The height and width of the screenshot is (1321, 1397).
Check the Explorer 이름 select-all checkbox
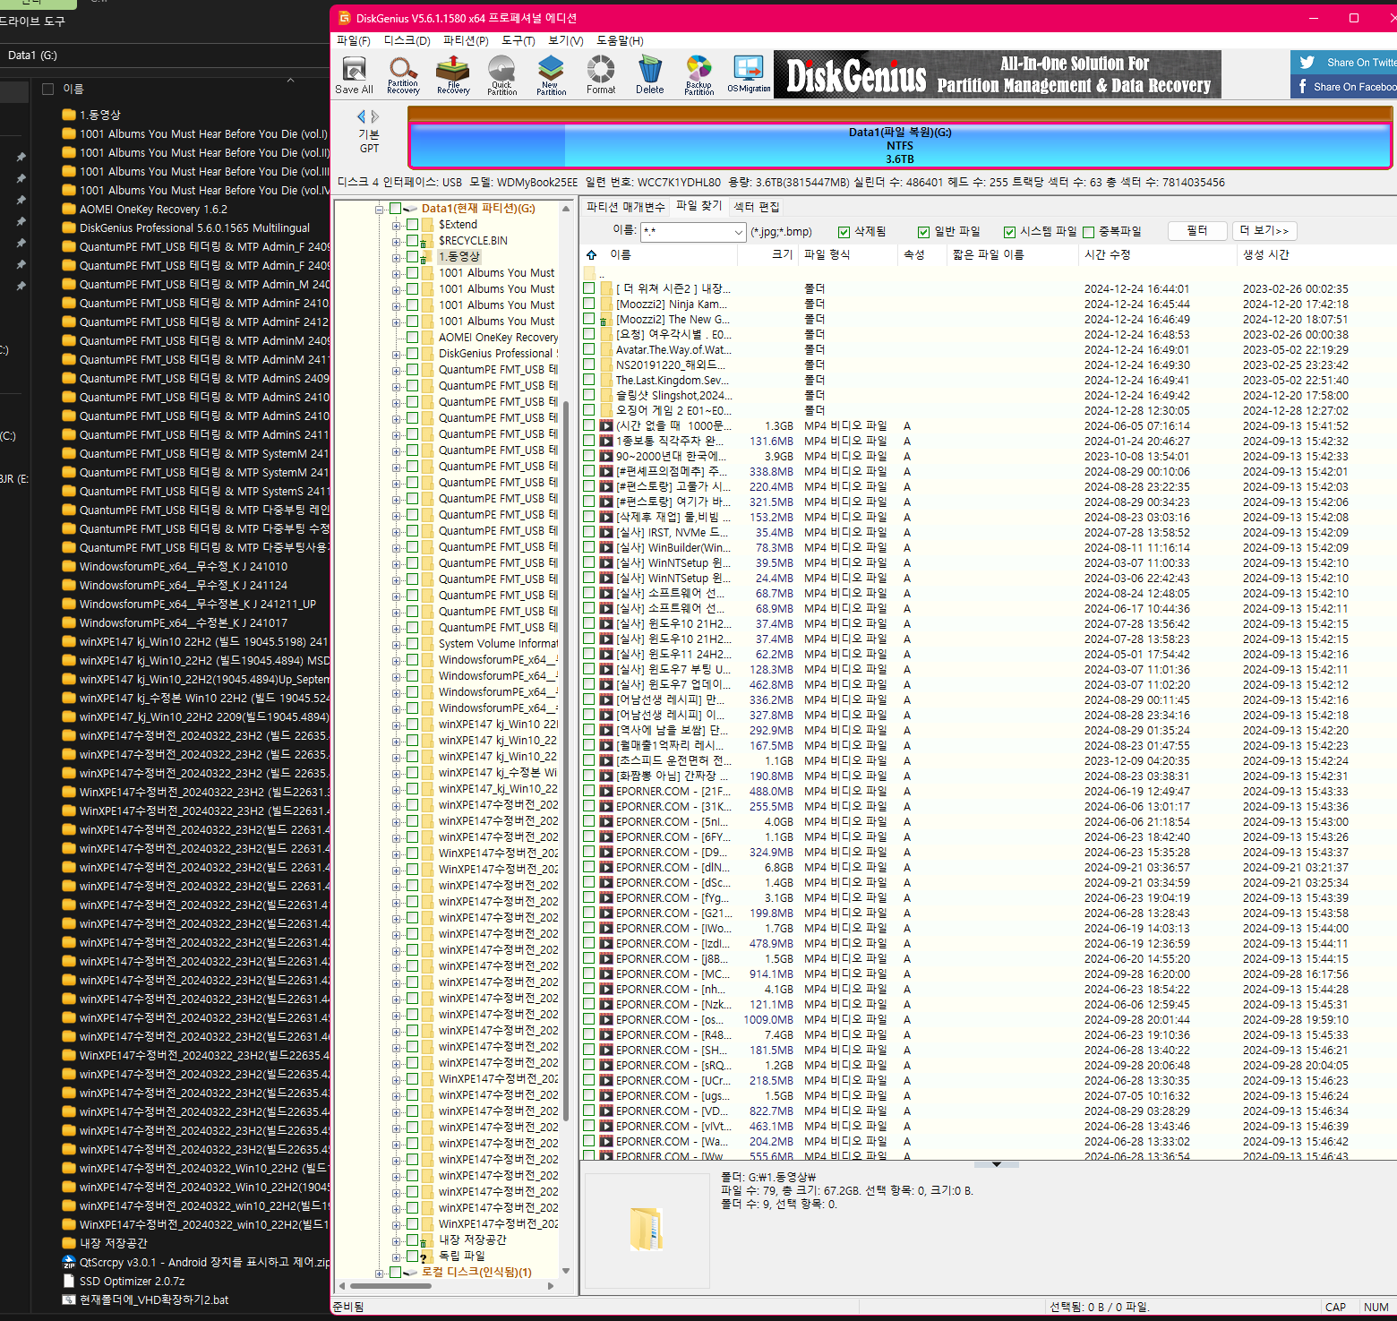click(48, 89)
